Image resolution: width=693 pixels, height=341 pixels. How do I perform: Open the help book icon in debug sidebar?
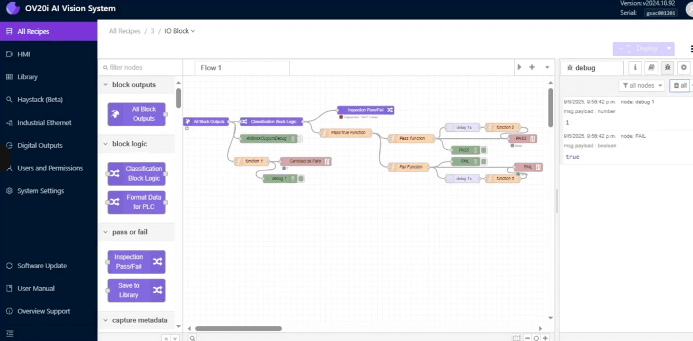(651, 67)
